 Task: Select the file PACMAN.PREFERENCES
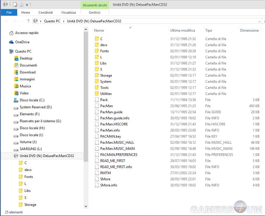(119, 155)
